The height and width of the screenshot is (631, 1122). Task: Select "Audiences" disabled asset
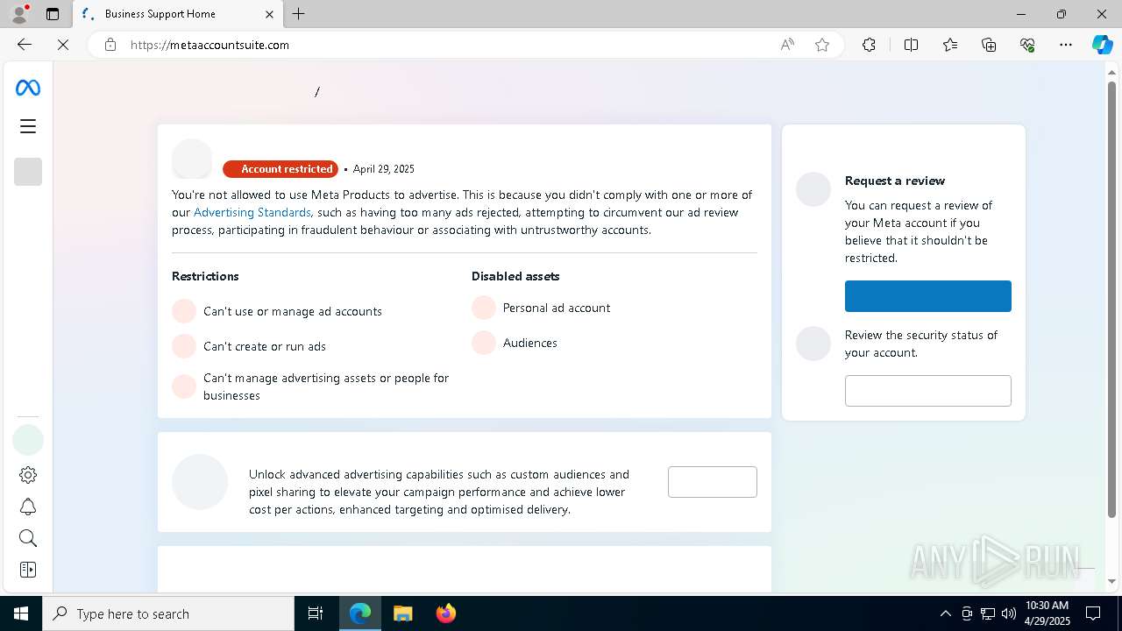(x=530, y=343)
